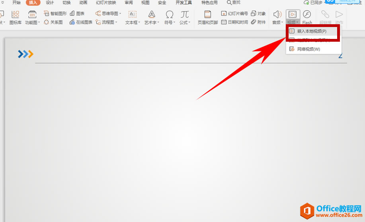The height and width of the screenshot is (222, 365).
Task: Open the 符号 symbol omega icon
Action: tap(169, 15)
